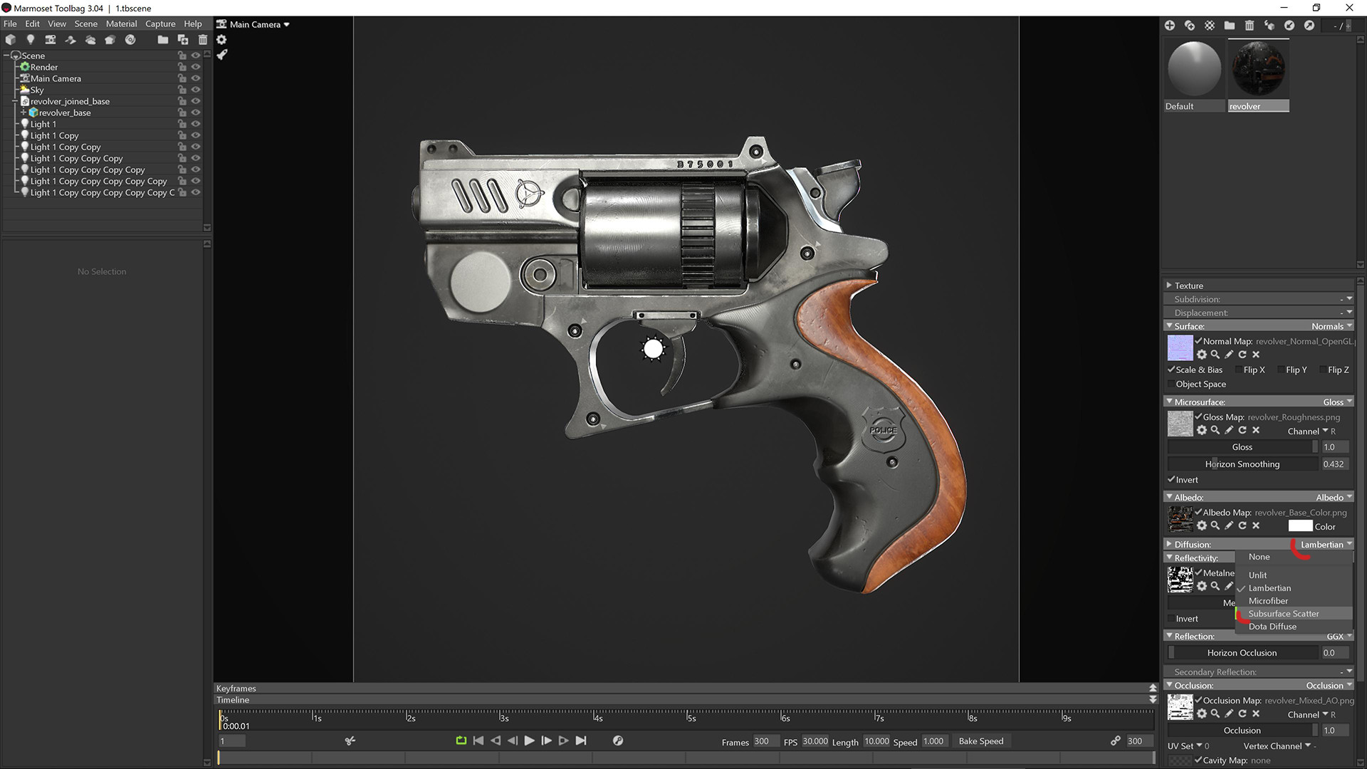
Task: Hide the Sky object using its eye icon
Action: [x=196, y=90]
